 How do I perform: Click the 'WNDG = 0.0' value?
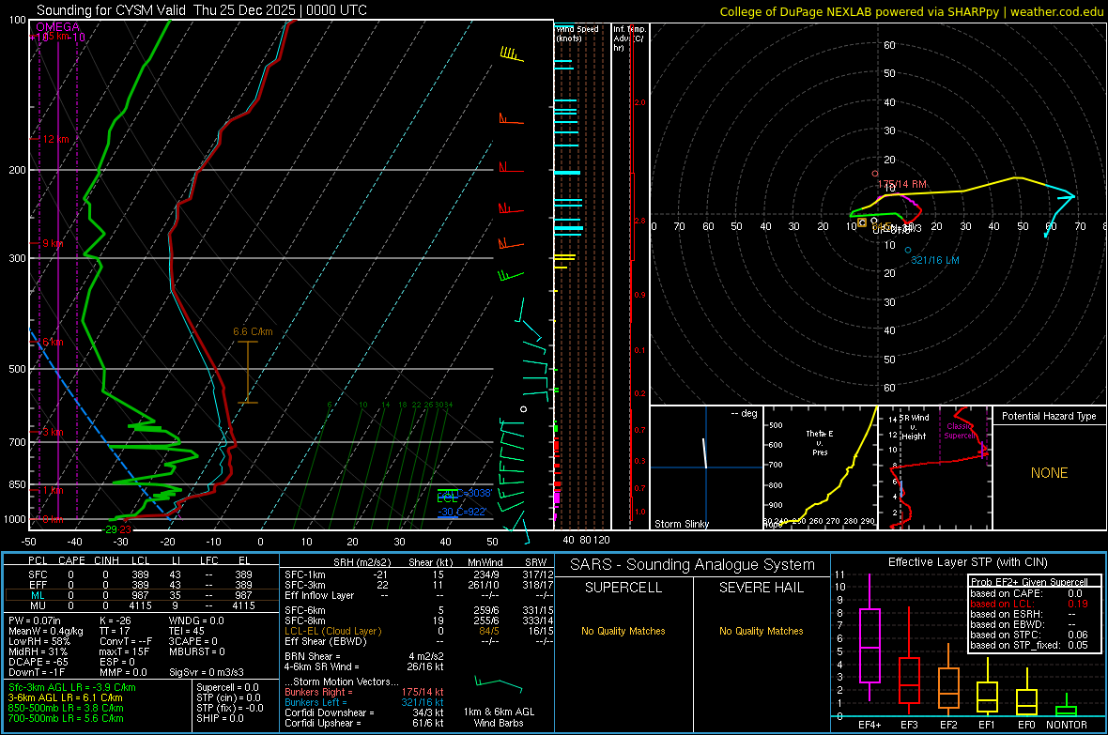pyautogui.click(x=196, y=620)
